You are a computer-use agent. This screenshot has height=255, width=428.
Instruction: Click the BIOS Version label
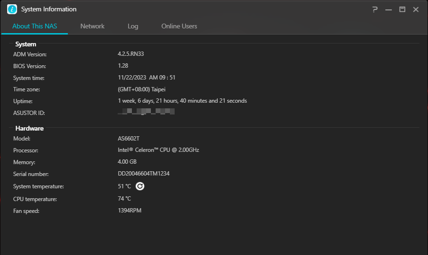pos(29,66)
